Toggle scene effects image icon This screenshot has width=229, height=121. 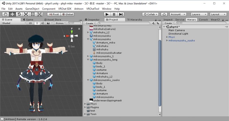48,23
